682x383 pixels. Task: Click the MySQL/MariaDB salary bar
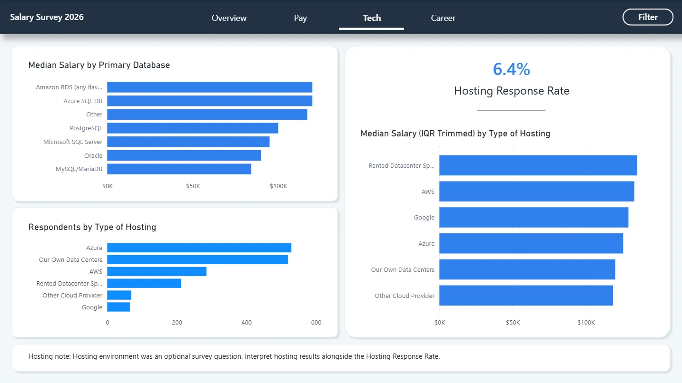click(x=179, y=169)
